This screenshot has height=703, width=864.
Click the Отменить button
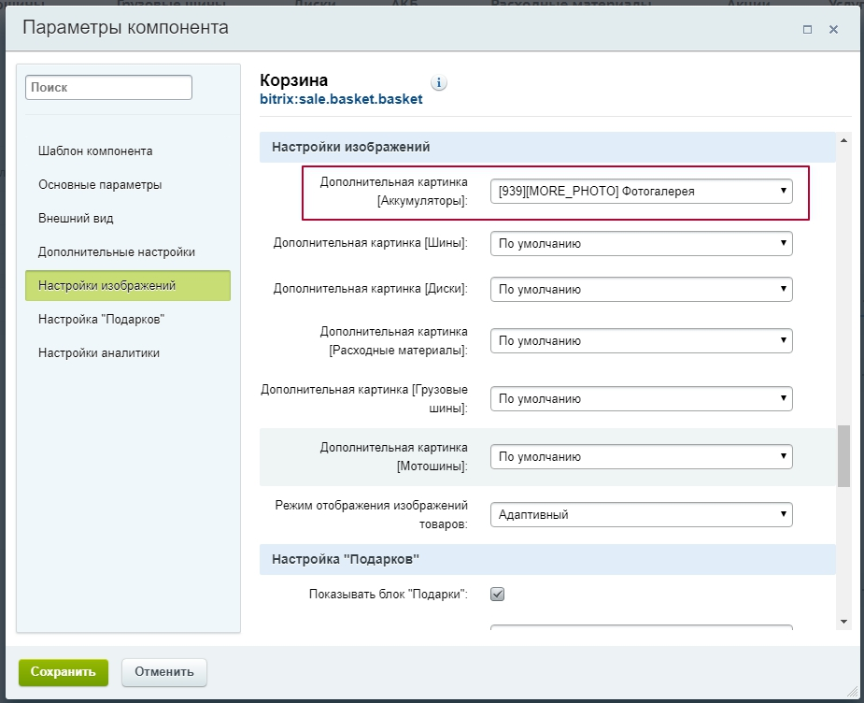[163, 671]
